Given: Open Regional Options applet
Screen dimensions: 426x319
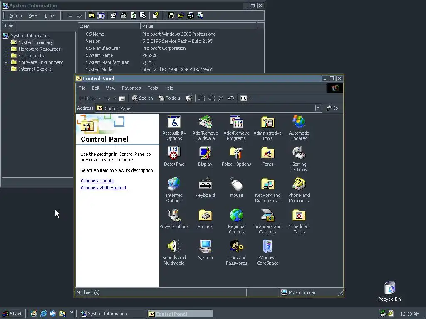Looking at the screenshot, I should pyautogui.click(x=236, y=221).
